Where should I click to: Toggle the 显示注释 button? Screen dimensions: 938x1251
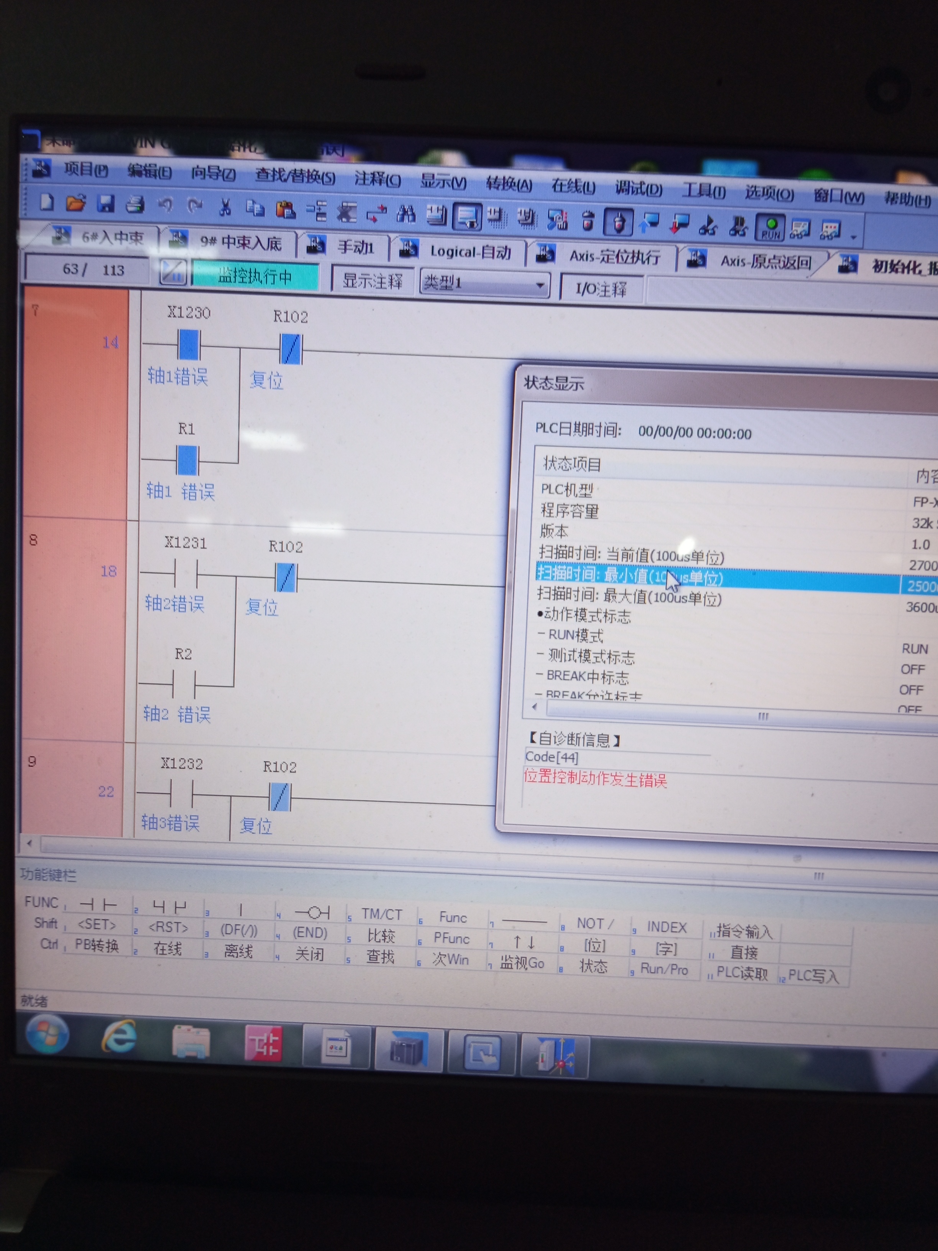(372, 281)
